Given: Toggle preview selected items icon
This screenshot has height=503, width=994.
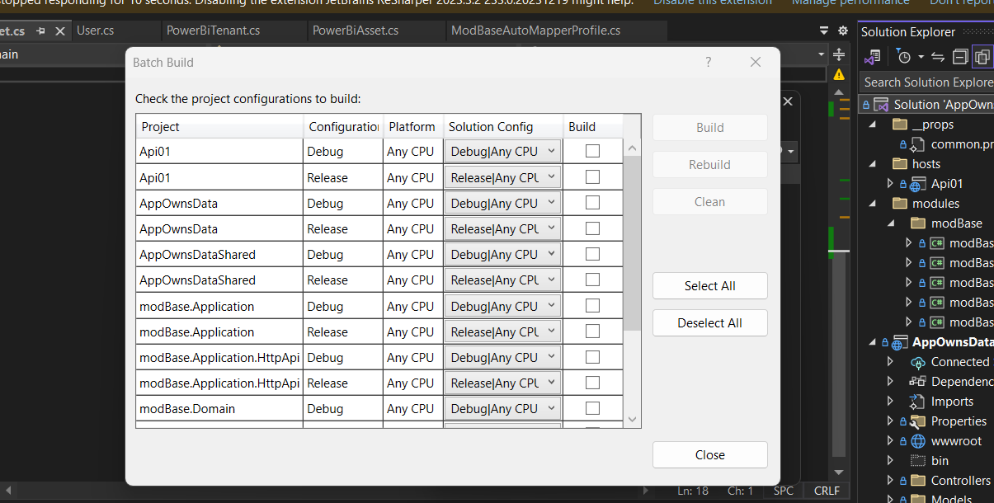Looking at the screenshot, I should [x=983, y=57].
